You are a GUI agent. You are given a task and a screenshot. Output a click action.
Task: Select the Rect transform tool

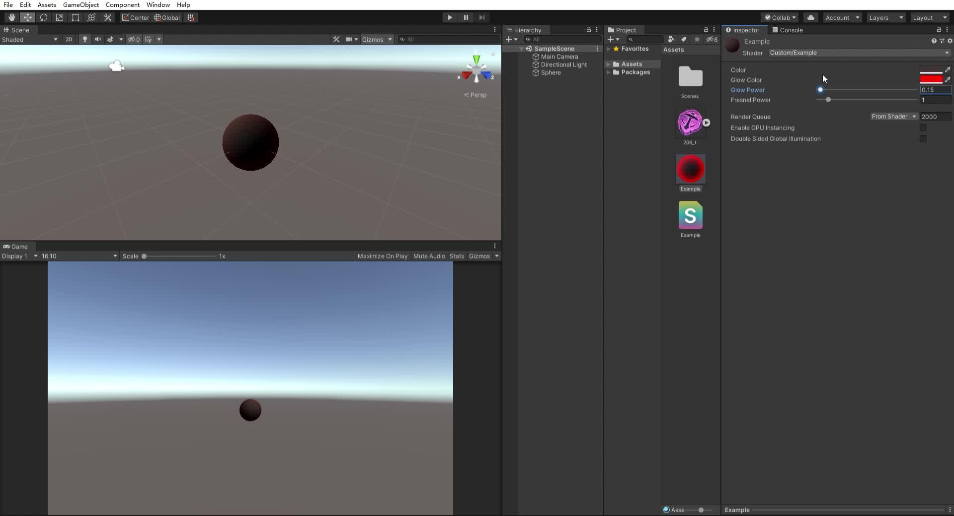[76, 17]
